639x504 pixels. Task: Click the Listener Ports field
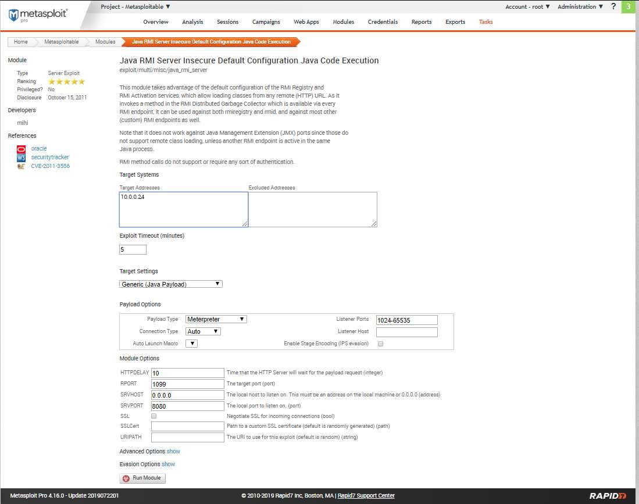[406, 320]
